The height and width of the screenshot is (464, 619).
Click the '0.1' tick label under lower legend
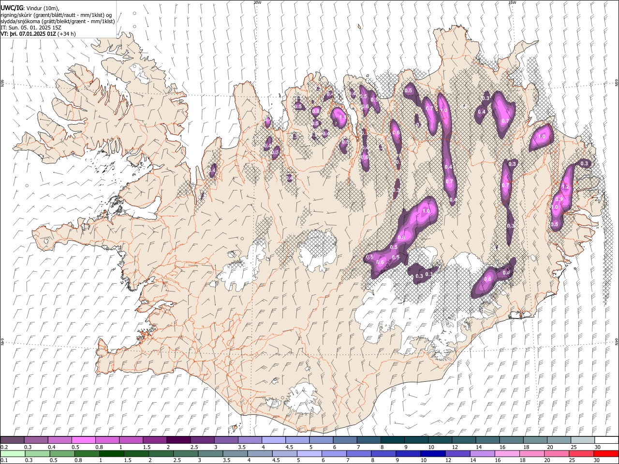pos(3,461)
